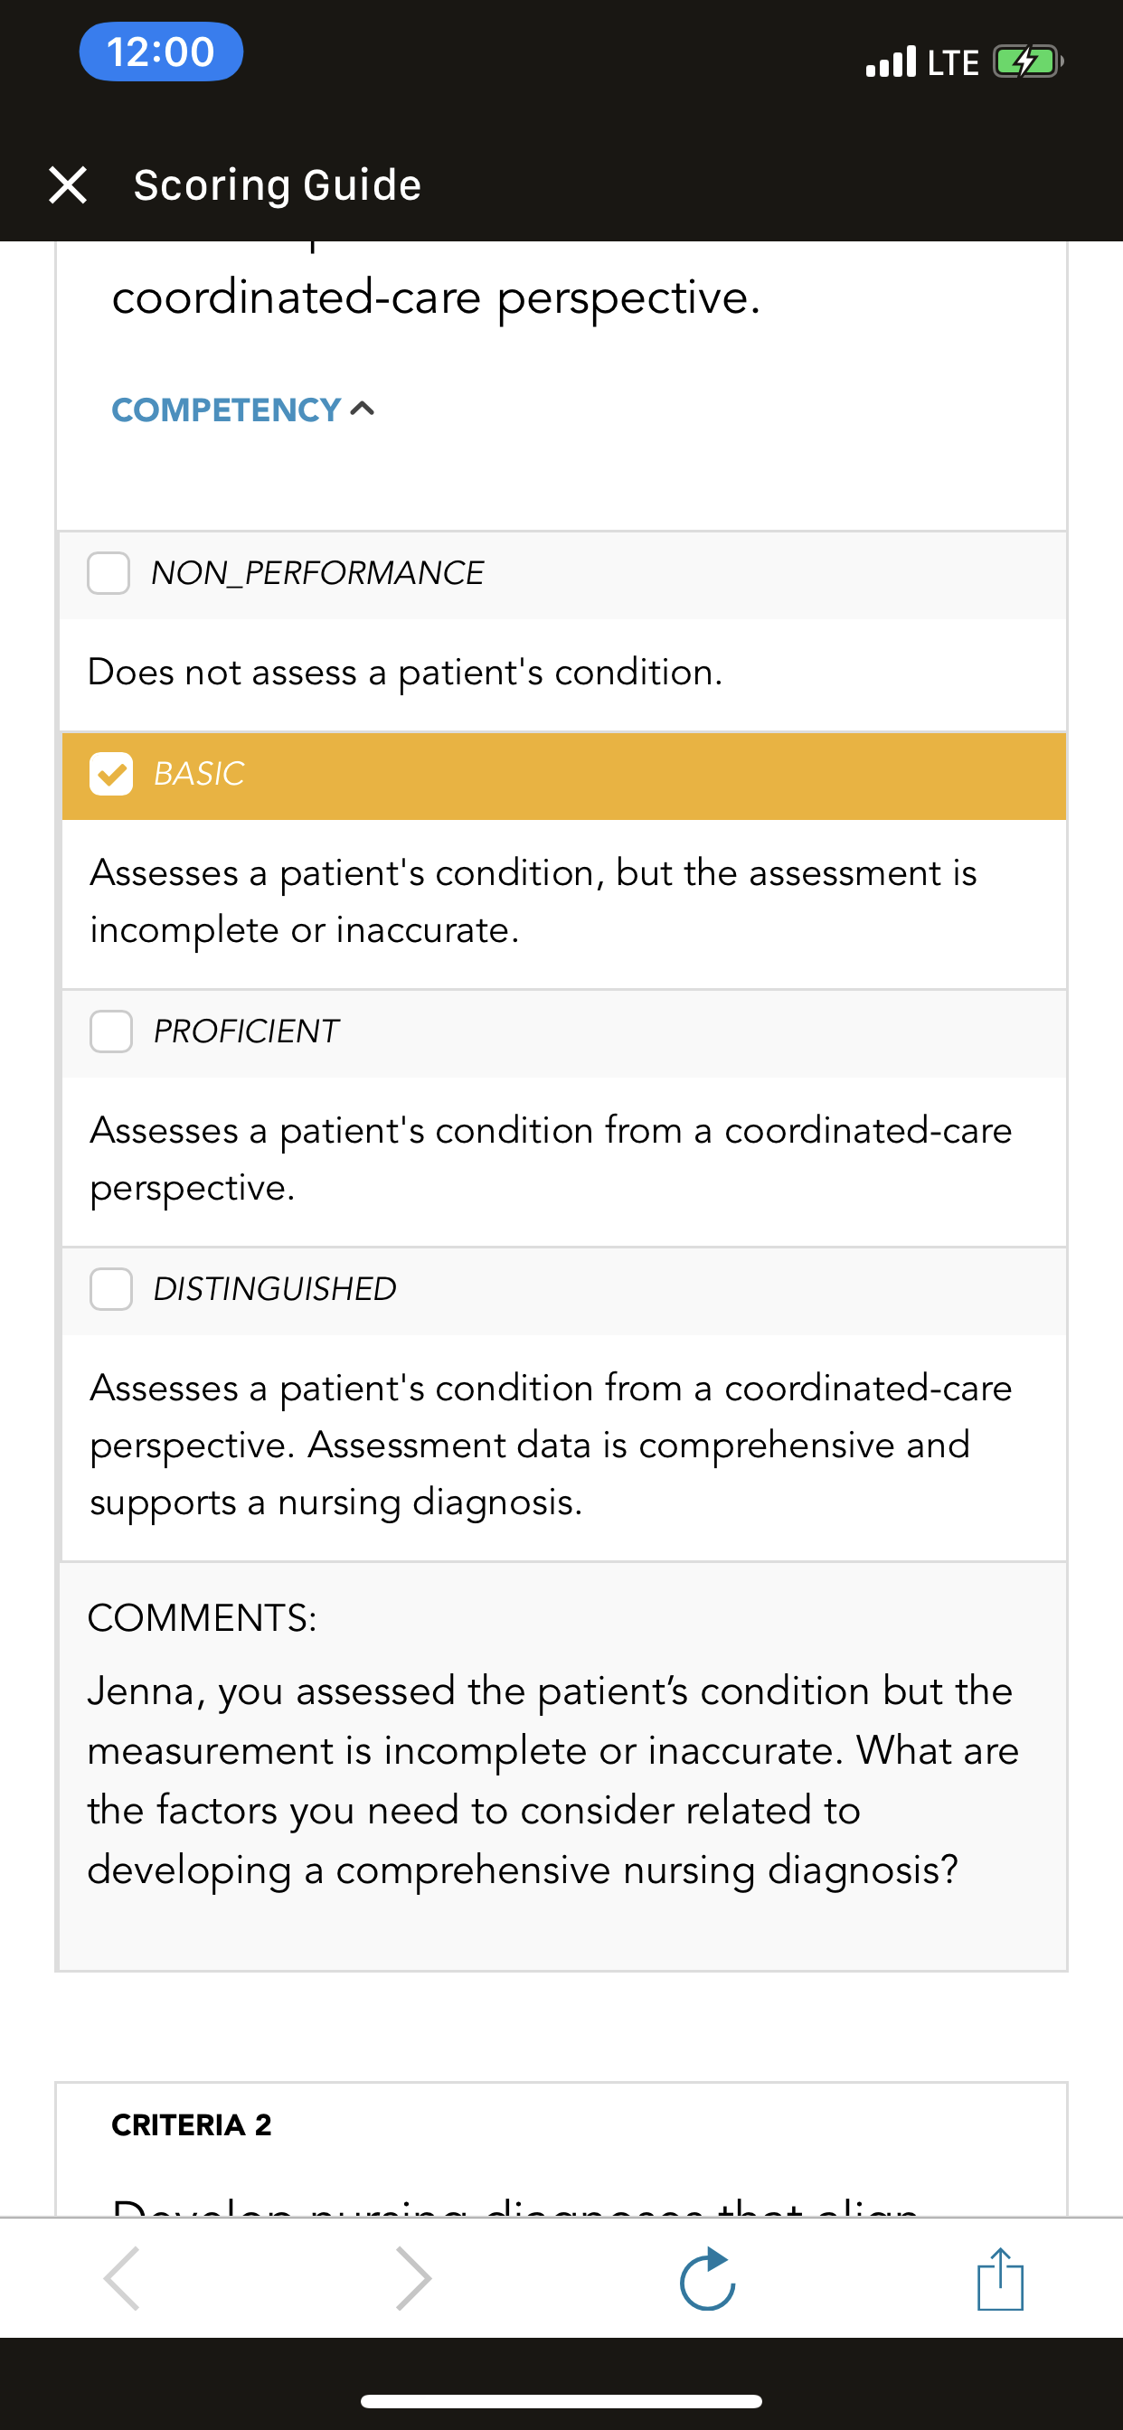Tap the blue 12:00 time pill
1123x2430 pixels.
pos(161,52)
